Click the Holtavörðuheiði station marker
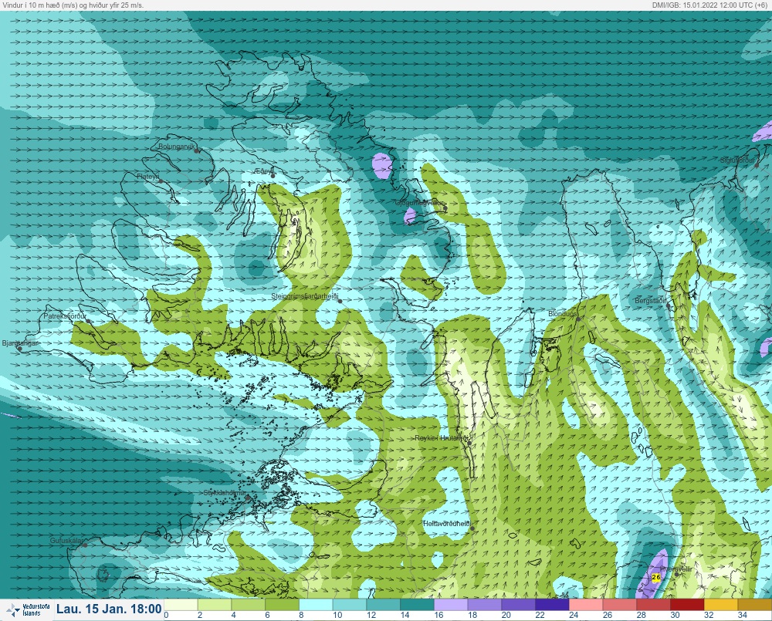 472,529
